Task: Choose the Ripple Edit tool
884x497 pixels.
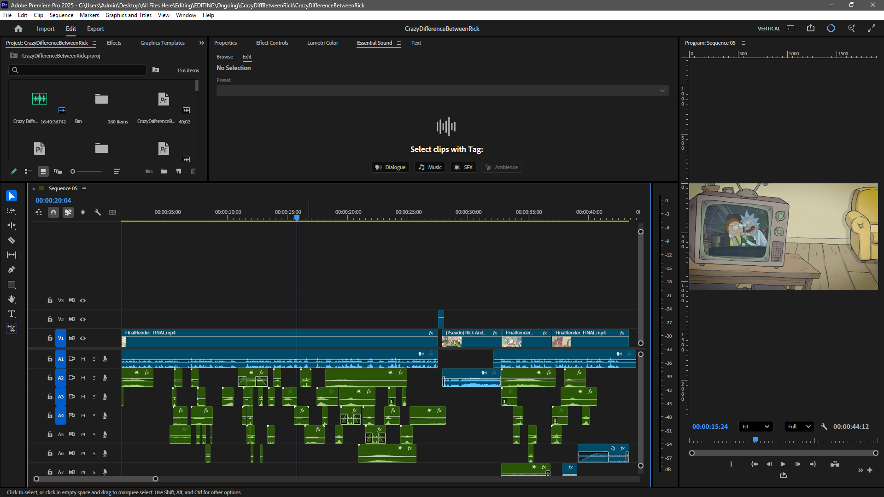Action: [12, 226]
